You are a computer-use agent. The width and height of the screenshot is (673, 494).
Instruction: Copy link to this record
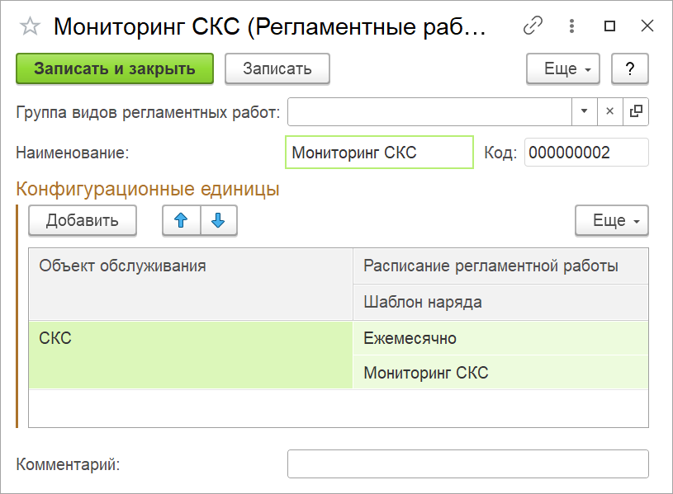pos(533,26)
